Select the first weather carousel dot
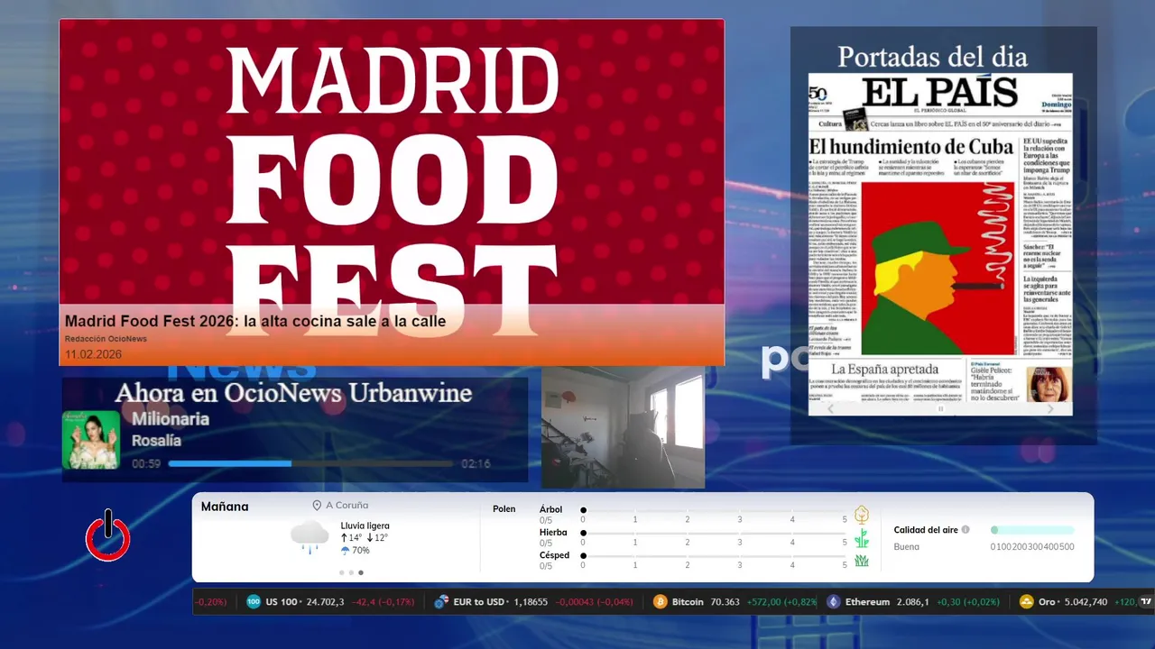Image resolution: width=1155 pixels, height=649 pixels. coord(341,572)
